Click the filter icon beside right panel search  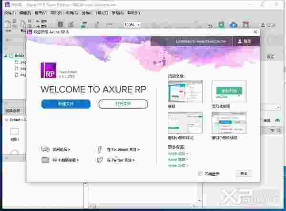tap(272, 131)
